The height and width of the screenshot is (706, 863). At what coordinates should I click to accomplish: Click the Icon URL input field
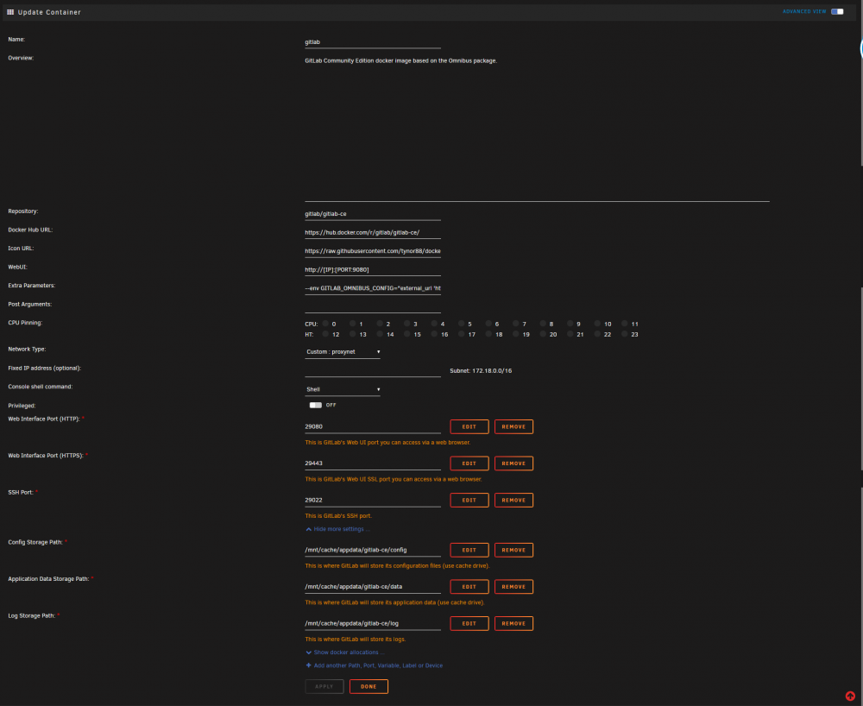373,251
